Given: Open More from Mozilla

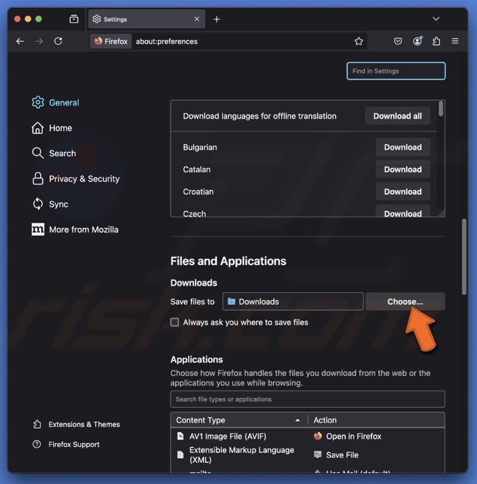Looking at the screenshot, I should click(75, 230).
